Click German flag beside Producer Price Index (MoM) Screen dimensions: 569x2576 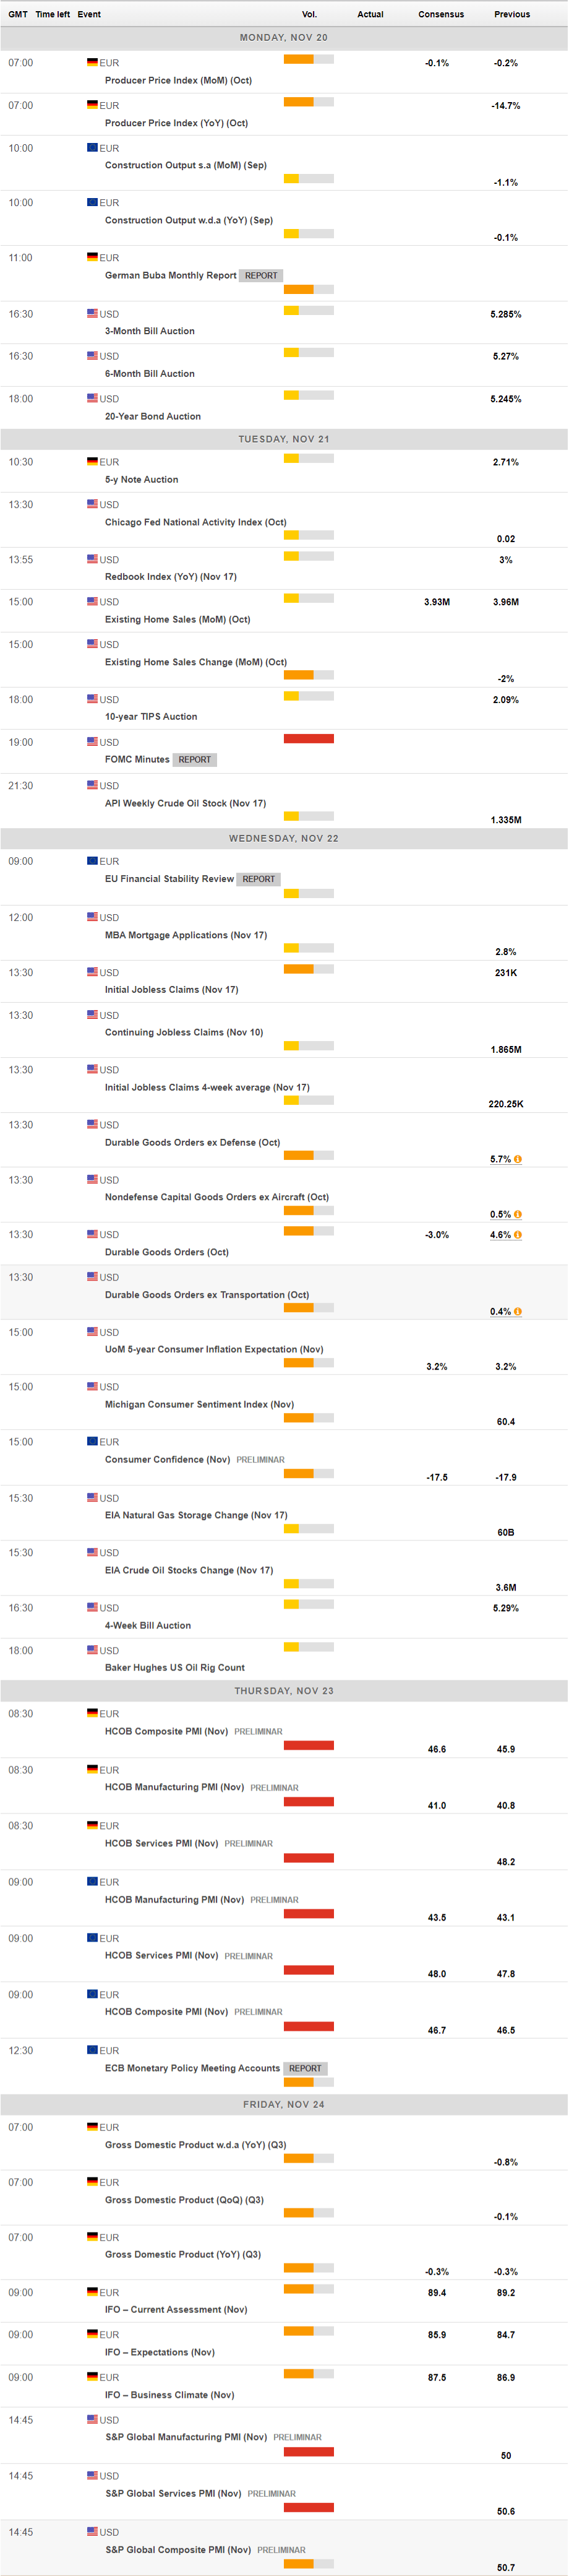[92, 62]
